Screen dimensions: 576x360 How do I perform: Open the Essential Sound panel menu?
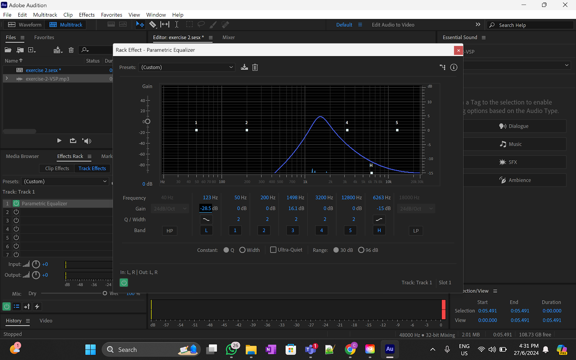(483, 37)
